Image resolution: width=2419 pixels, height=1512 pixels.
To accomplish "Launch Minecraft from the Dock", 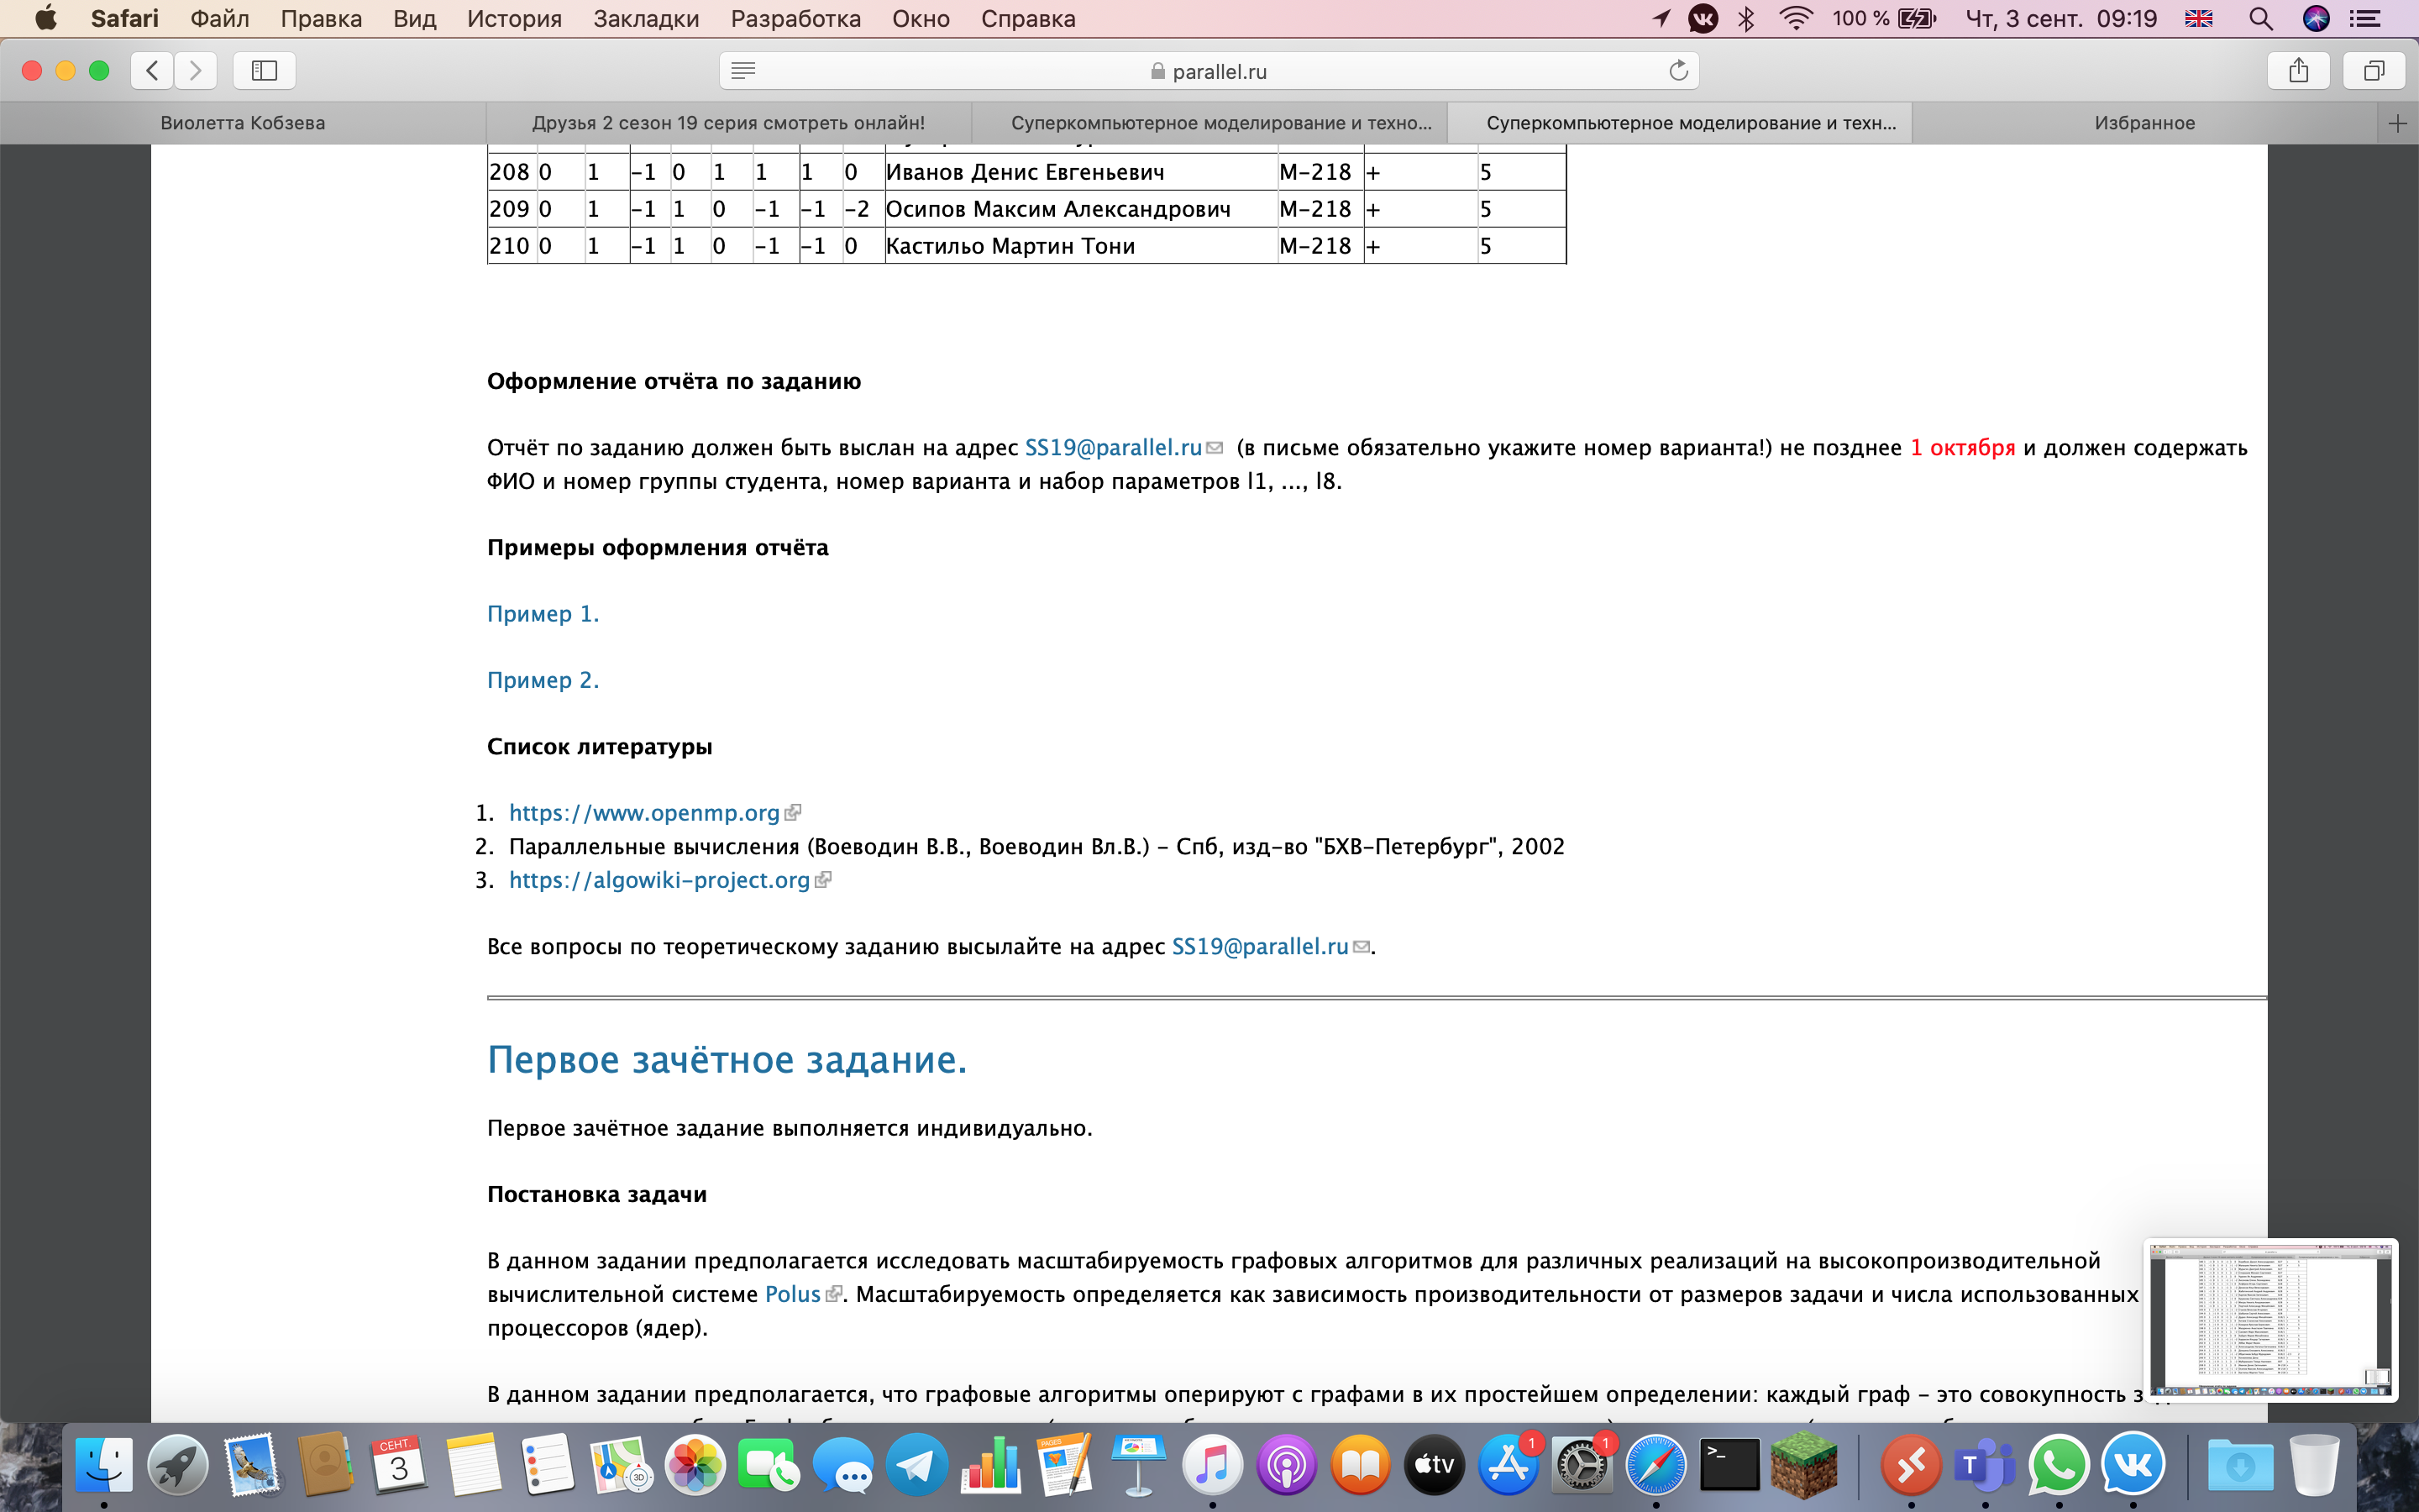I will [1804, 1466].
